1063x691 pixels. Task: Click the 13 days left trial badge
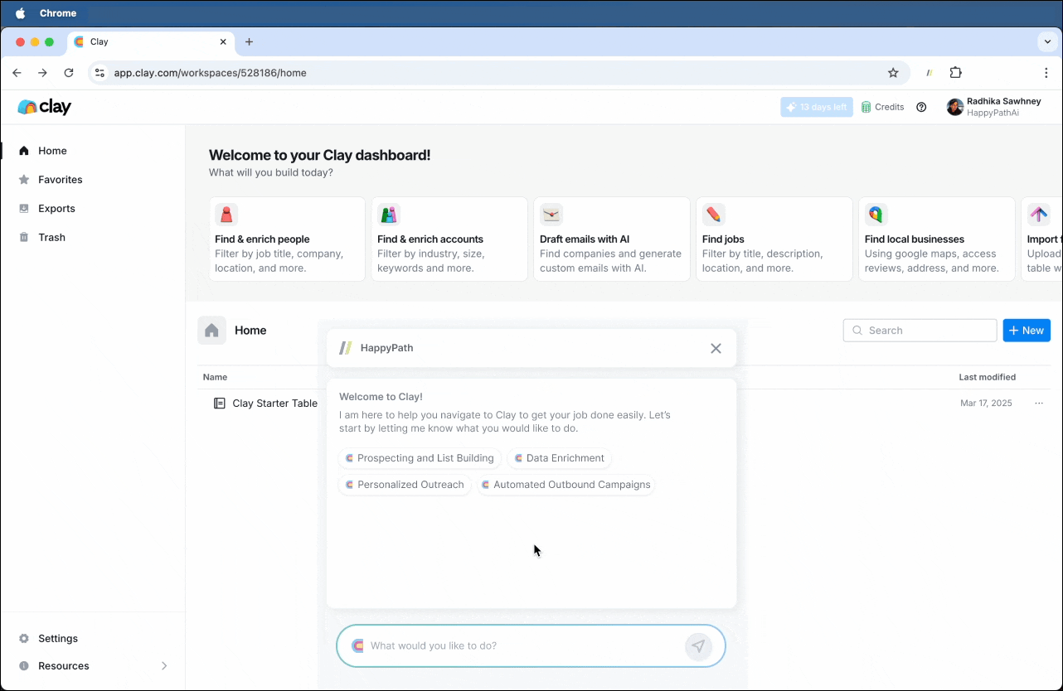pos(817,107)
